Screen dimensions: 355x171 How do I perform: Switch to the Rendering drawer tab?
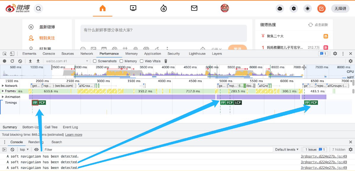(x=36, y=142)
